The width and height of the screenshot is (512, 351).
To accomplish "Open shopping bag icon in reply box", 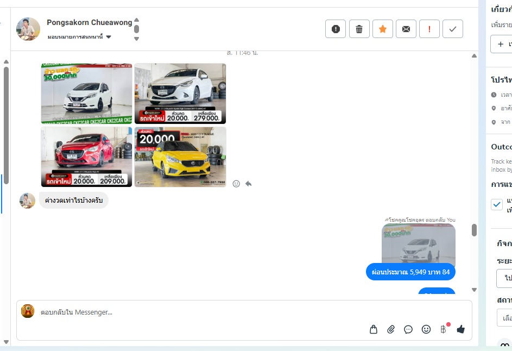I will (x=374, y=329).
